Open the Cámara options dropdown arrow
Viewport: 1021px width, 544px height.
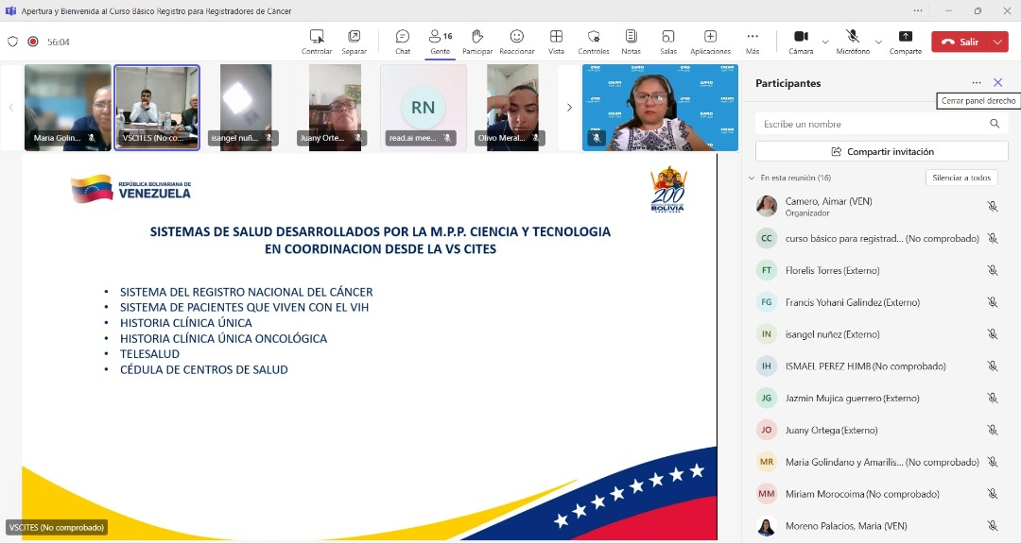coord(825,42)
